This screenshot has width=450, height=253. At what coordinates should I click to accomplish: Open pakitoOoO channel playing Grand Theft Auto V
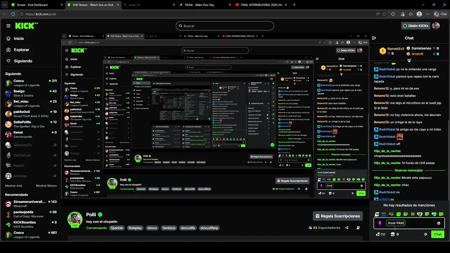31,114
